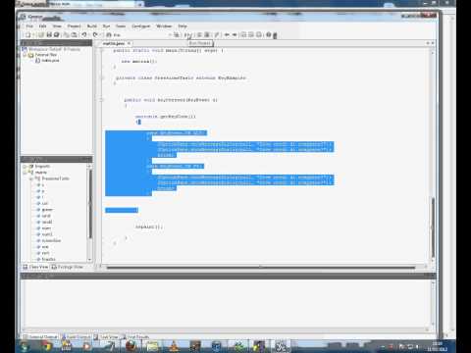This screenshot has width=471, height=353.
Task: Open the Configure menu
Action: 141,26
